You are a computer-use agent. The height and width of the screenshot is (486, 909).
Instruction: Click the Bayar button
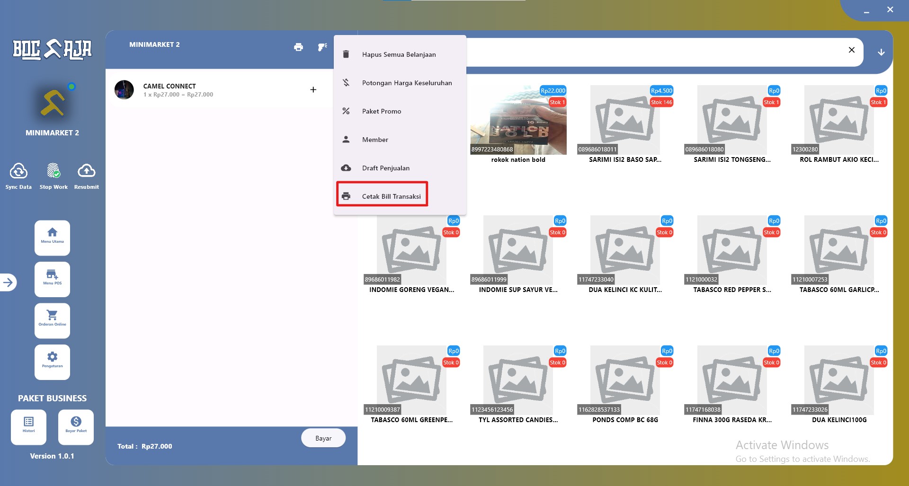(323, 438)
